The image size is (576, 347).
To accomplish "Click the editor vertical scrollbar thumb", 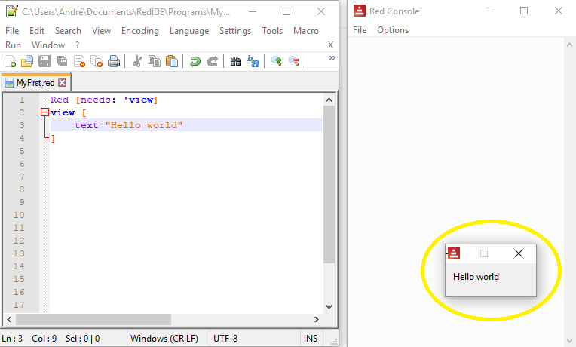I will coord(329,184).
